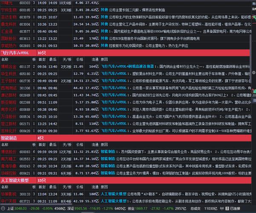
Task: Sort eVTOL table by 首封 column
Action: tap(42, 60)
